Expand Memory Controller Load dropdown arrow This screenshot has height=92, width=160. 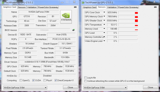[x=104, y=37]
